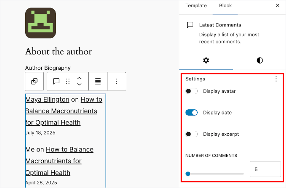Image resolution: width=286 pixels, height=188 pixels.
Task: Select the Block tab
Action: click(x=225, y=6)
